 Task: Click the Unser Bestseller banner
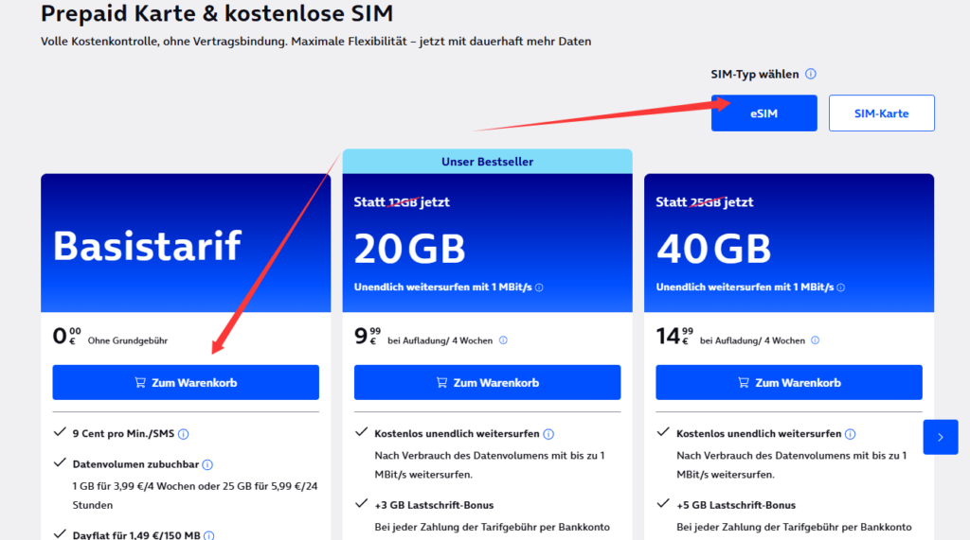point(487,162)
